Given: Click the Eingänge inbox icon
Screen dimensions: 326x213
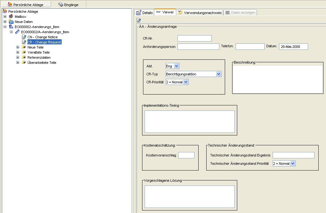Looking at the screenshot, I should (x=61, y=4).
